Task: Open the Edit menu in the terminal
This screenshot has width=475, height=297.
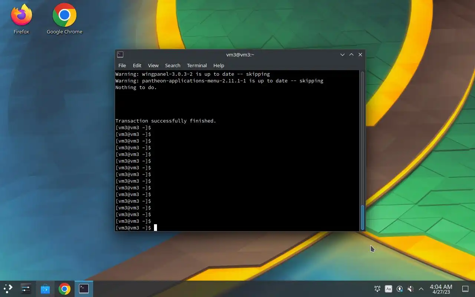Action: pos(137,65)
